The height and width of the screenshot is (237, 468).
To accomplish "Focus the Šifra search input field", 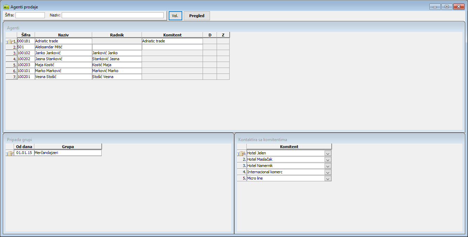I will click(x=30, y=15).
